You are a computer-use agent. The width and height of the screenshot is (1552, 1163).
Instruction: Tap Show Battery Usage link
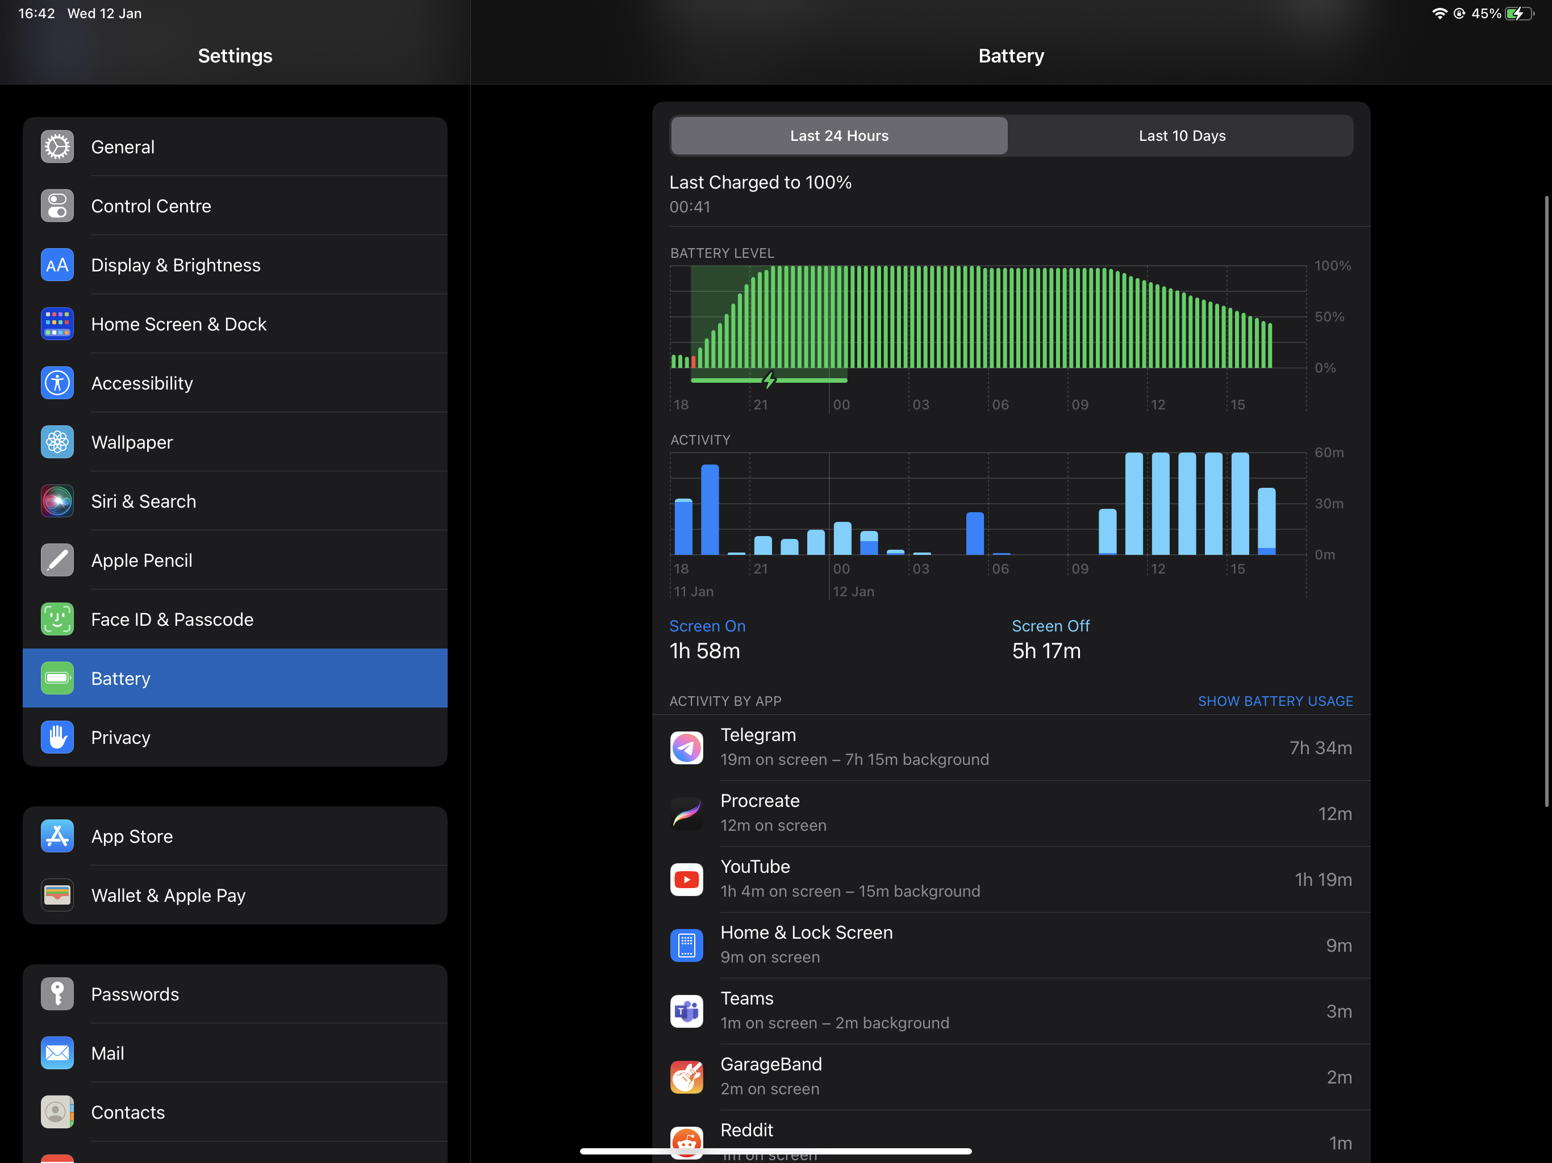[x=1275, y=701]
